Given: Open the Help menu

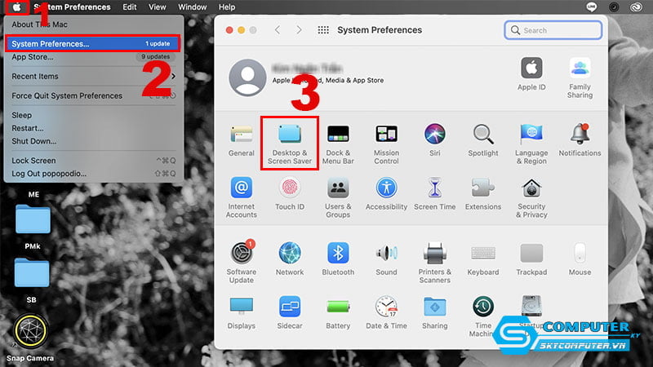Looking at the screenshot, I should coord(227,7).
